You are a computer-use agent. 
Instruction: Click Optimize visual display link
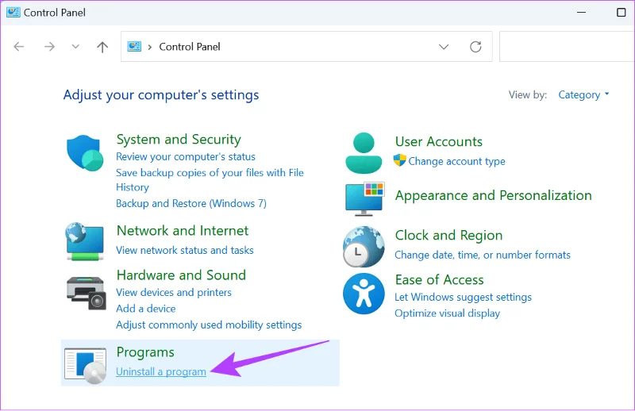point(447,313)
